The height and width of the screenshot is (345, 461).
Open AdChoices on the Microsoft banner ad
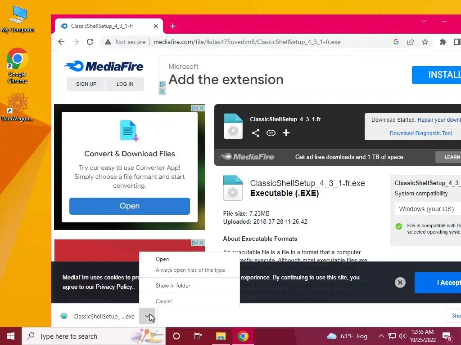click(x=162, y=84)
